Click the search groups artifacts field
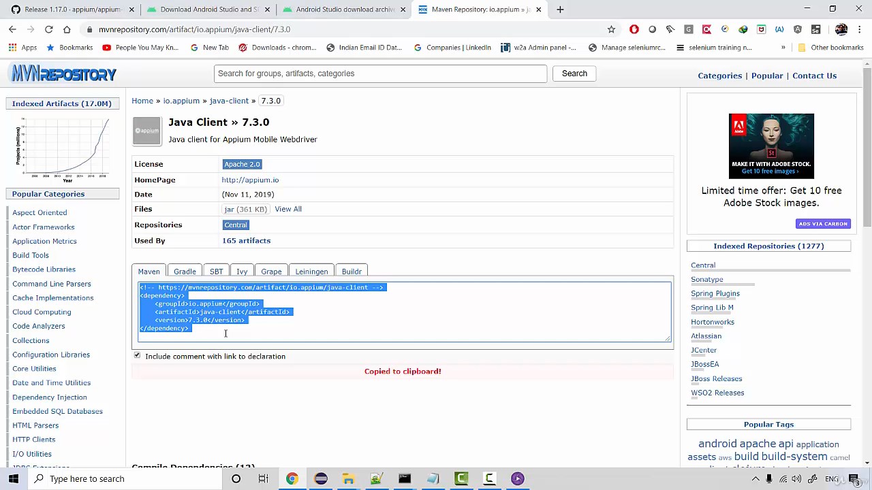This screenshot has width=872, height=490. [x=380, y=73]
